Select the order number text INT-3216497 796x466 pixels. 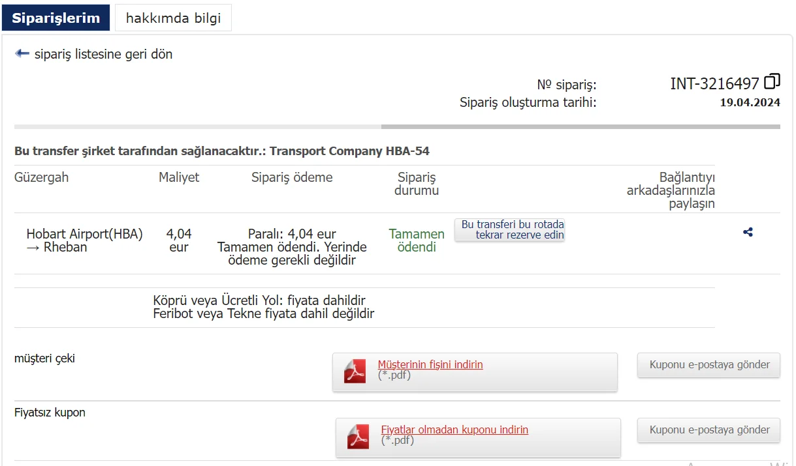click(714, 83)
